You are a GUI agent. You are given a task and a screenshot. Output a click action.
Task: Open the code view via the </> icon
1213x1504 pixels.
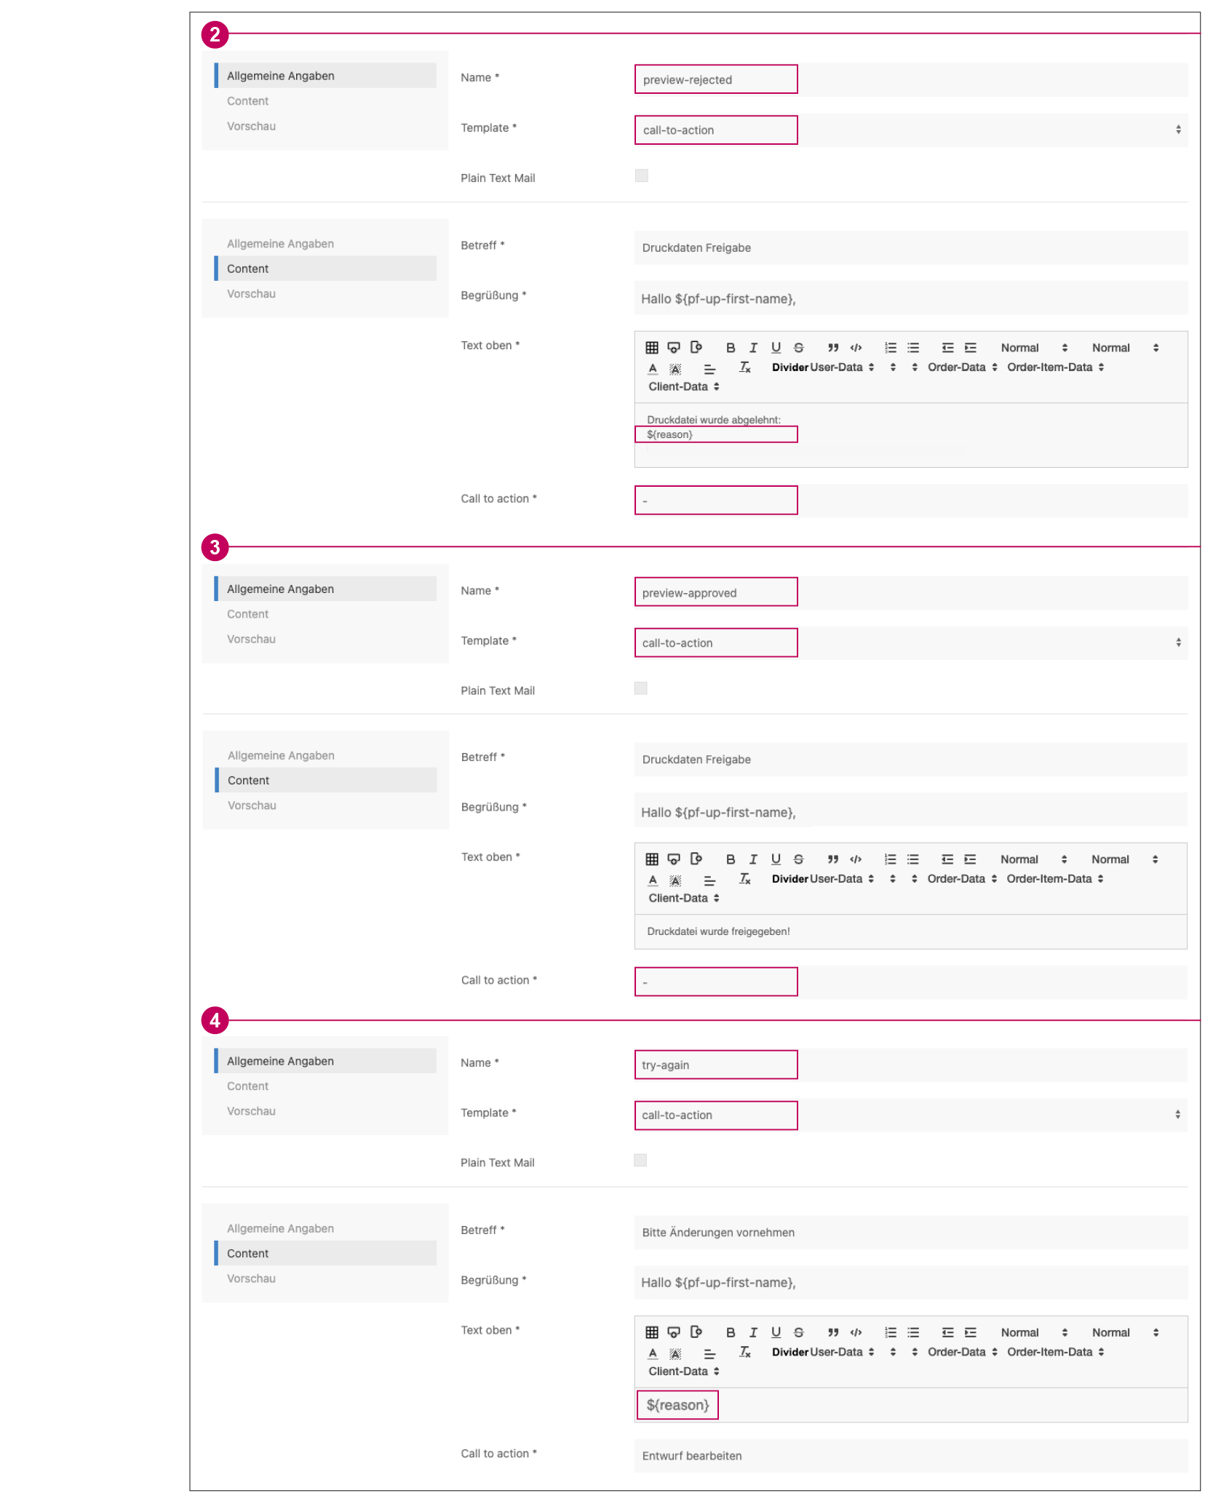point(856,347)
